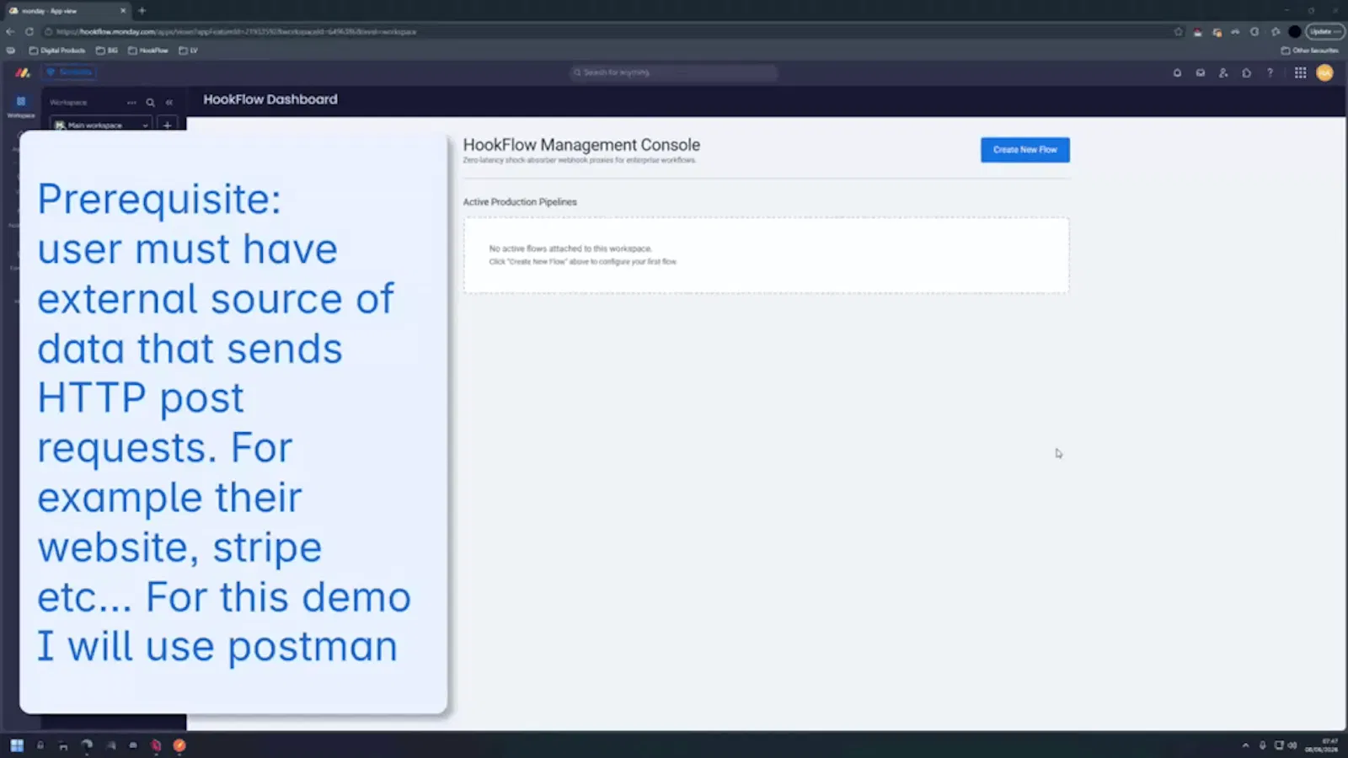Expand the Main workspace dropdown
The height and width of the screenshot is (758, 1348).
click(x=102, y=125)
